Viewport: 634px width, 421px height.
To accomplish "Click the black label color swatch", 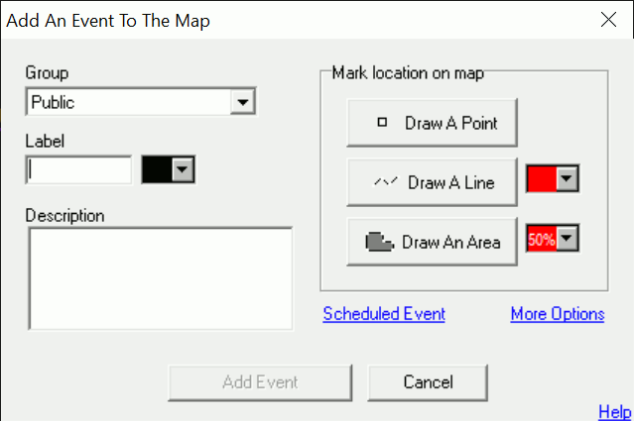I will point(157,169).
